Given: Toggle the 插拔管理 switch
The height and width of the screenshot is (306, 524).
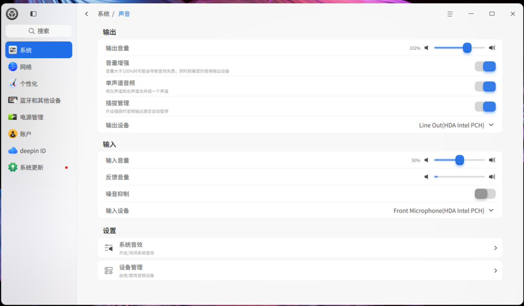Looking at the screenshot, I should pos(485,106).
